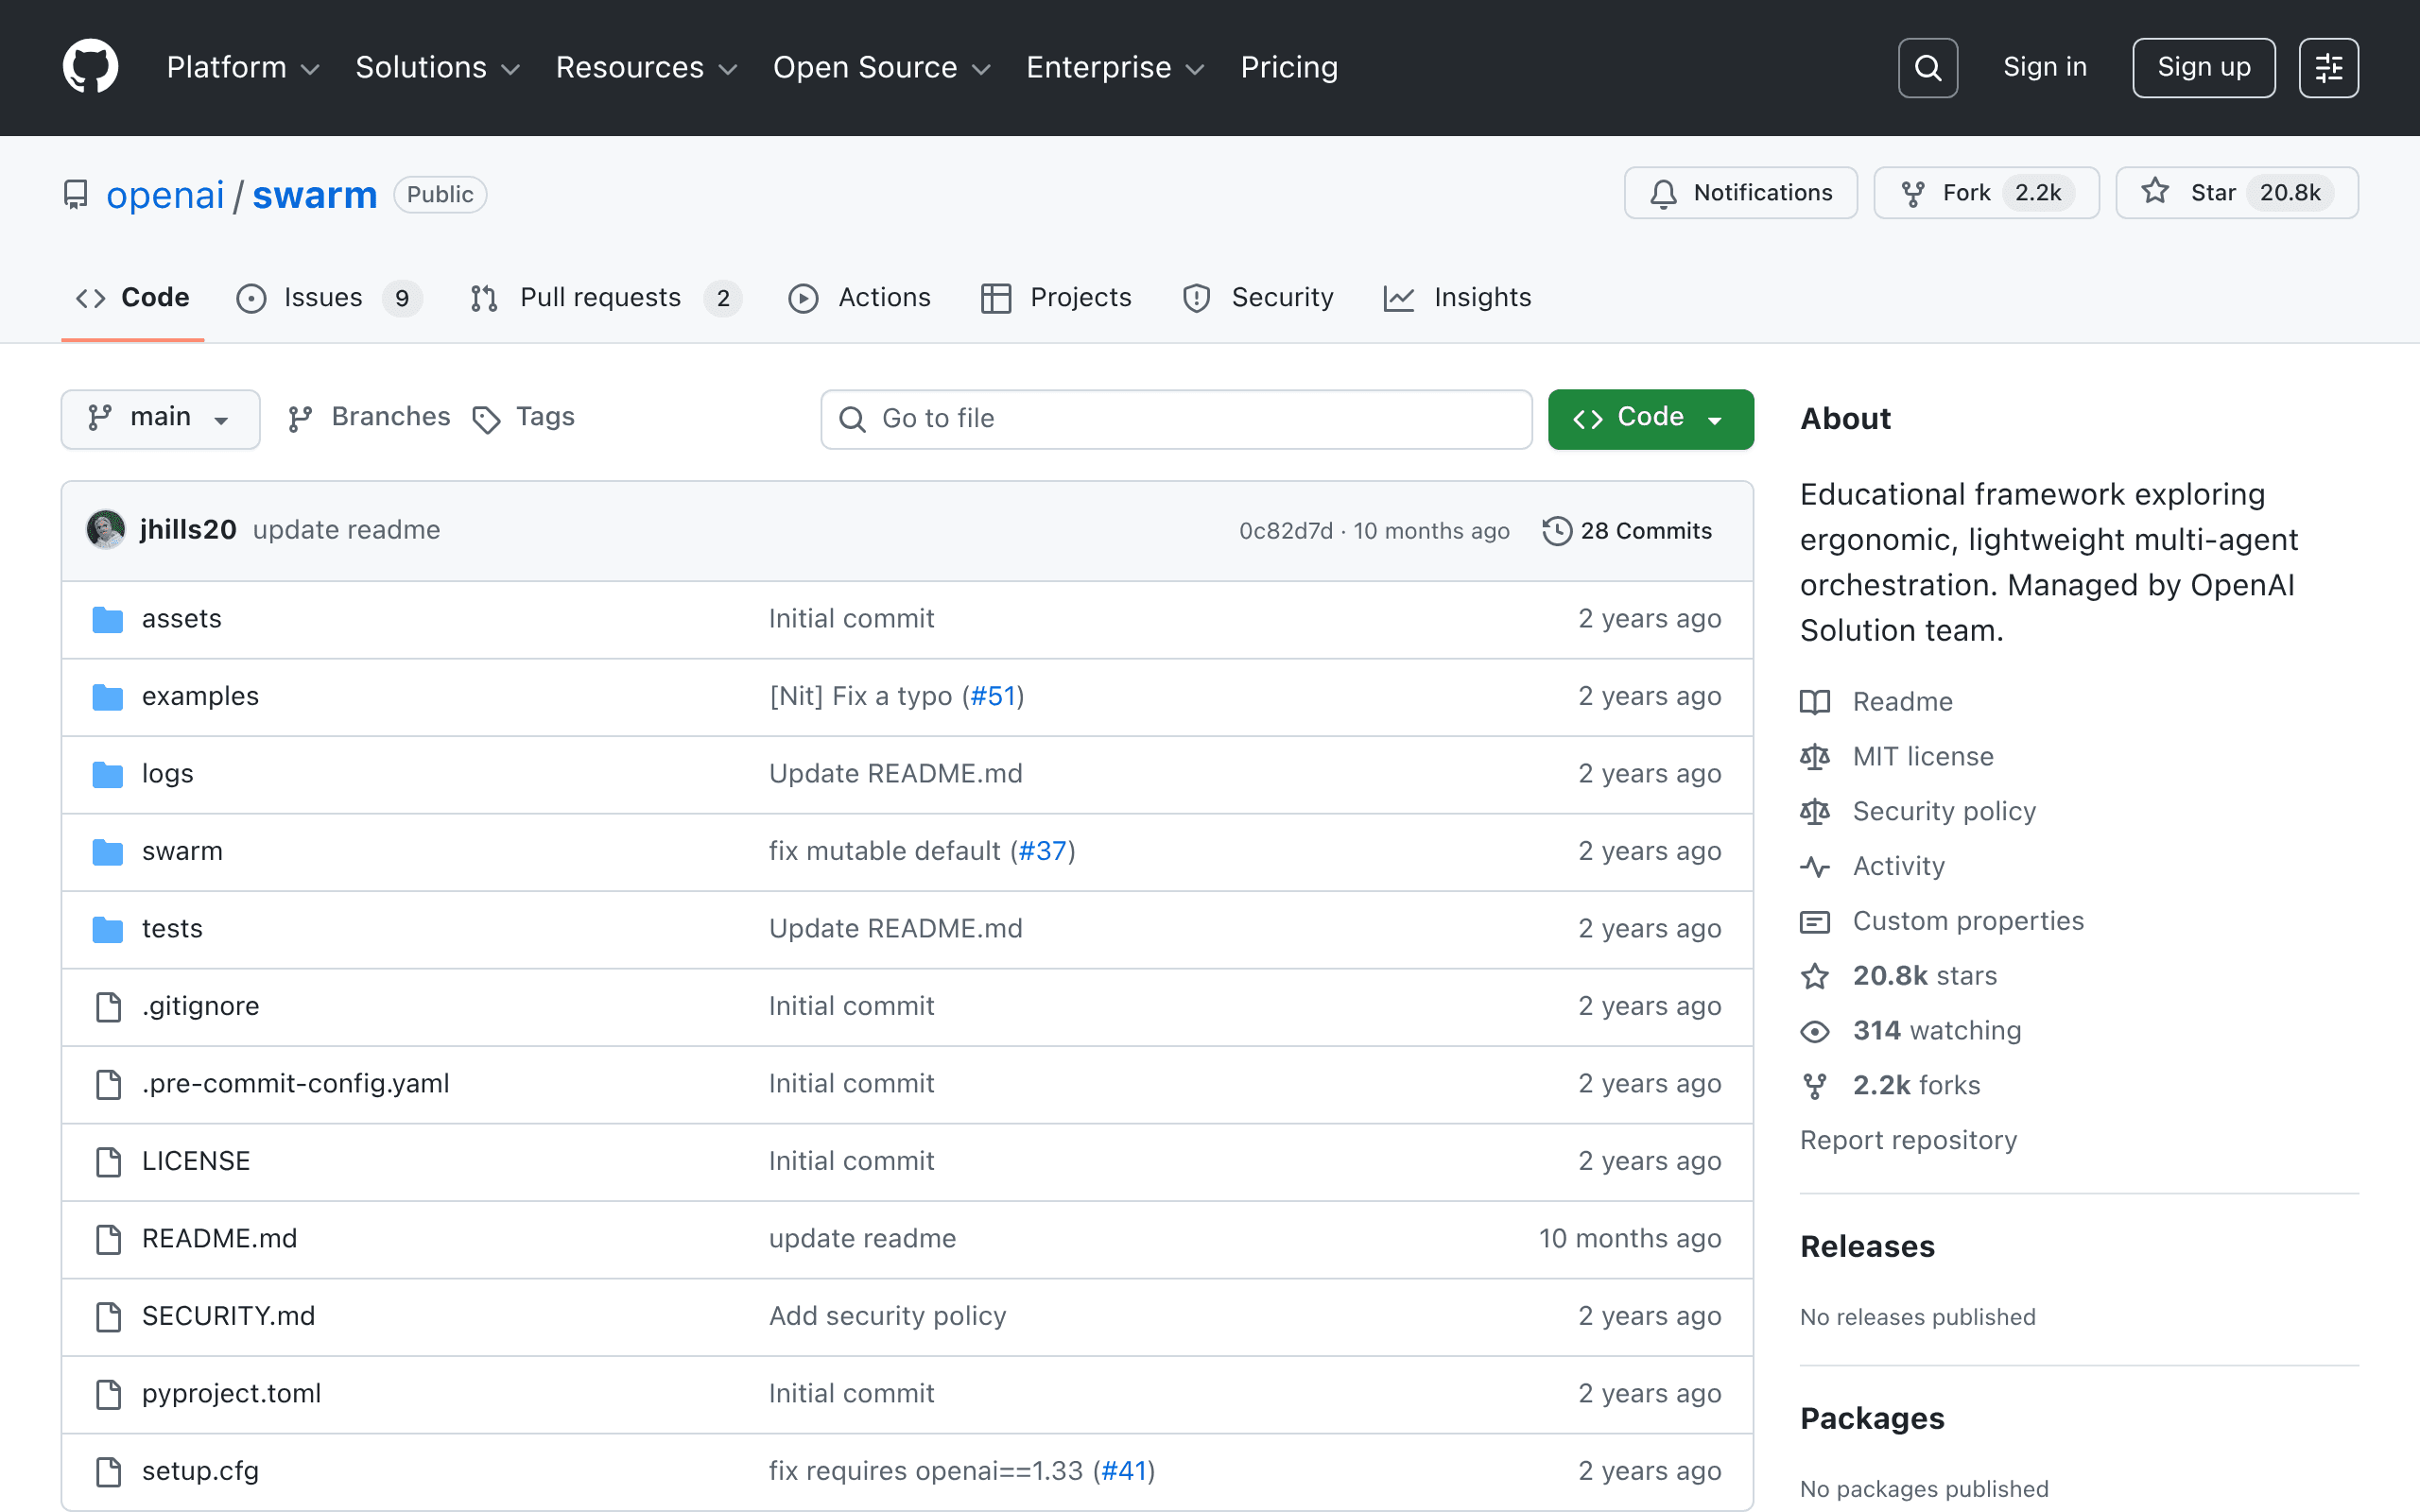2420x1512 pixels.
Task: Open pull request #51 link
Action: [x=993, y=696]
